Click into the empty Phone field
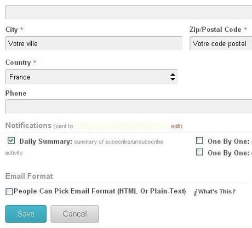The image size is (252, 228). pos(129,106)
